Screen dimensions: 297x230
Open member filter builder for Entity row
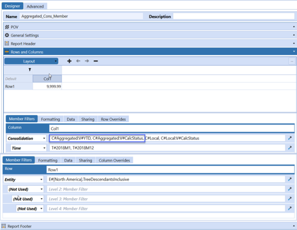click(290, 179)
